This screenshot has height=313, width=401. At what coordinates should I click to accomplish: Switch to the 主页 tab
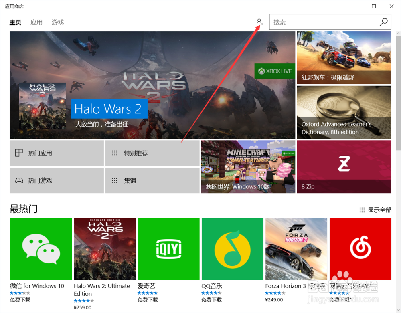pos(15,22)
